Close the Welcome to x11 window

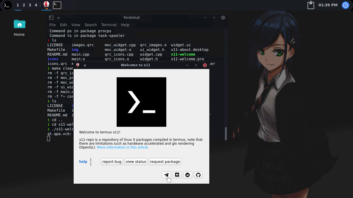point(205,65)
